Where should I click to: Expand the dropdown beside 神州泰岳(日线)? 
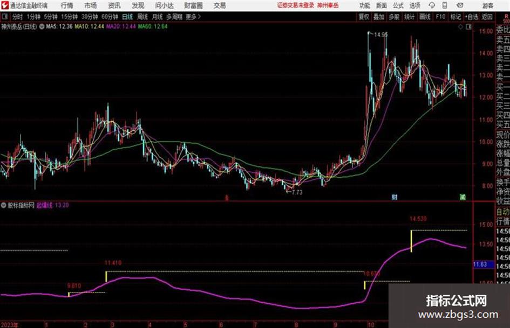42,27
